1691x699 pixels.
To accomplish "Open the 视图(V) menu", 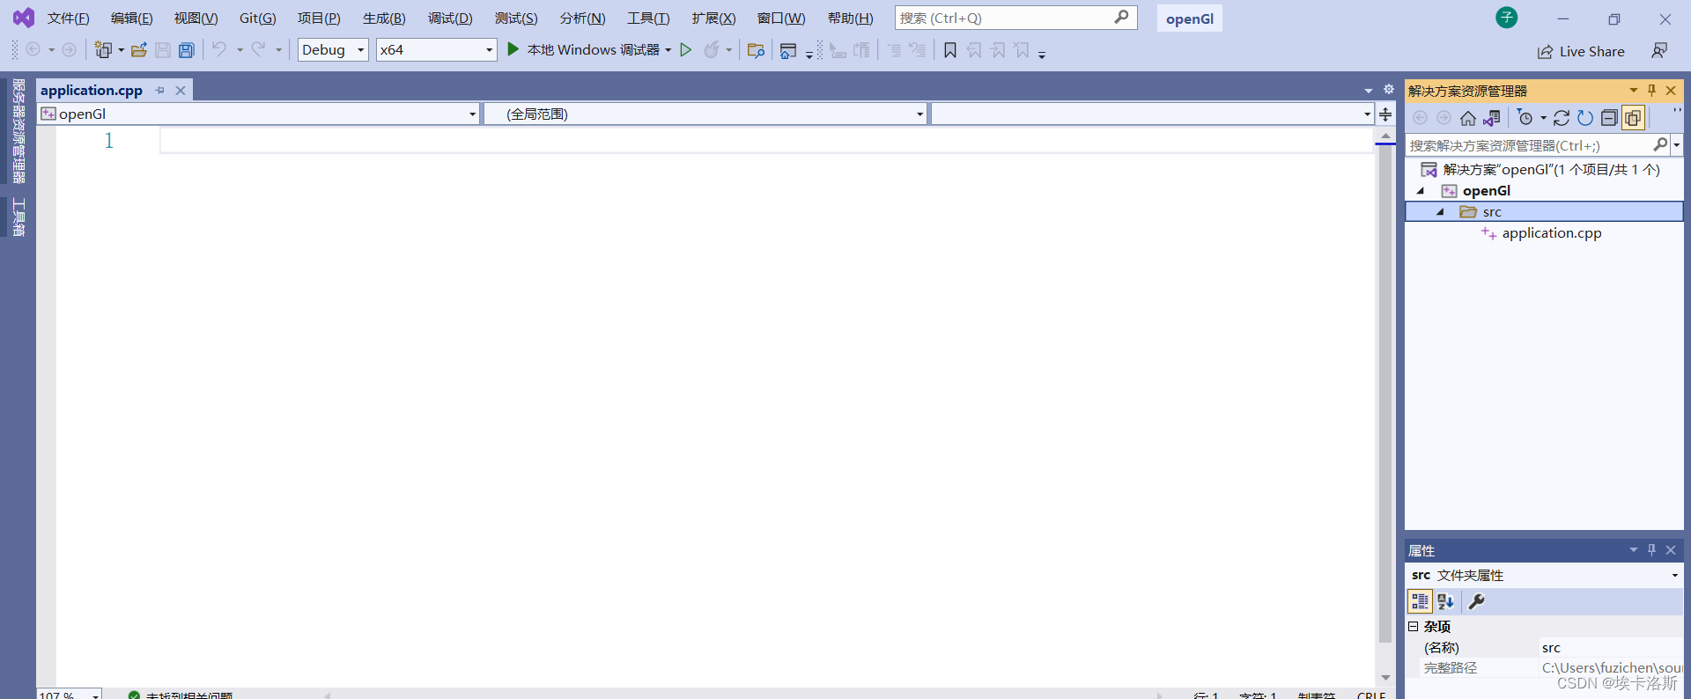I will (196, 18).
